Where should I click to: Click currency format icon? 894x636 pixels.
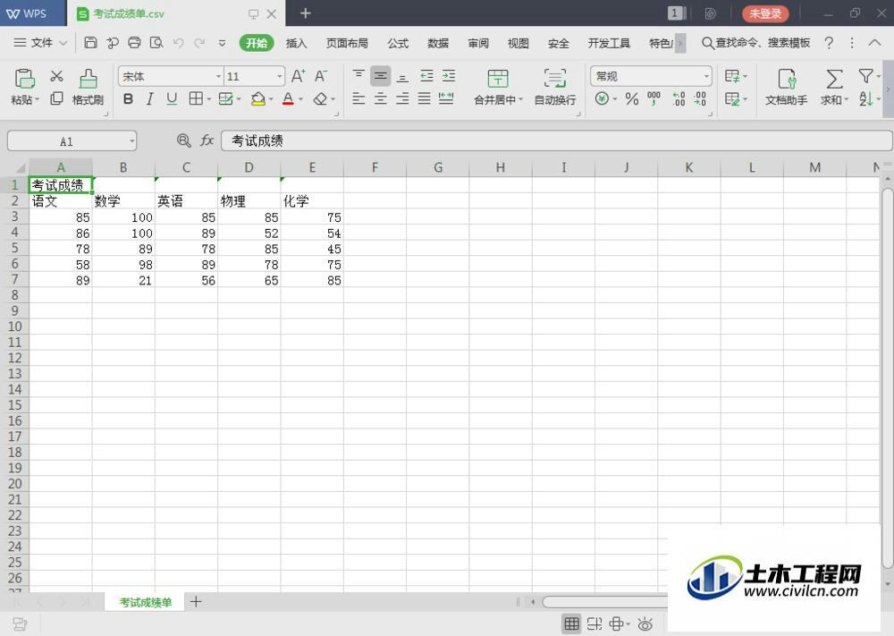coord(602,99)
